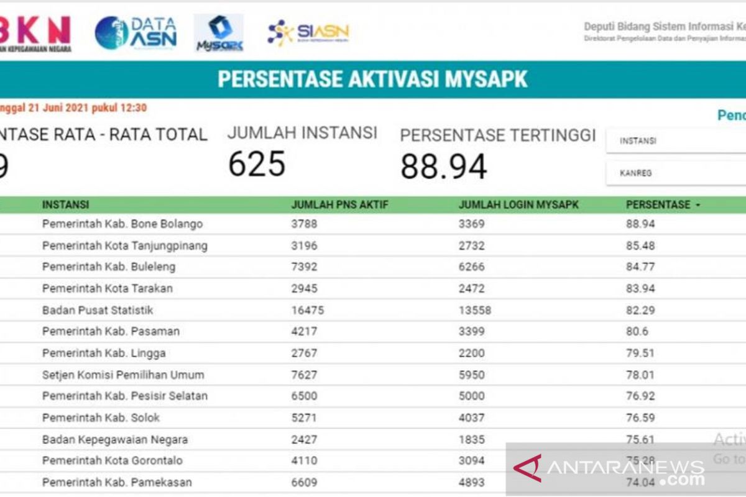Click the SIASN logo
Screen dimensions: 746x497
(308, 32)
